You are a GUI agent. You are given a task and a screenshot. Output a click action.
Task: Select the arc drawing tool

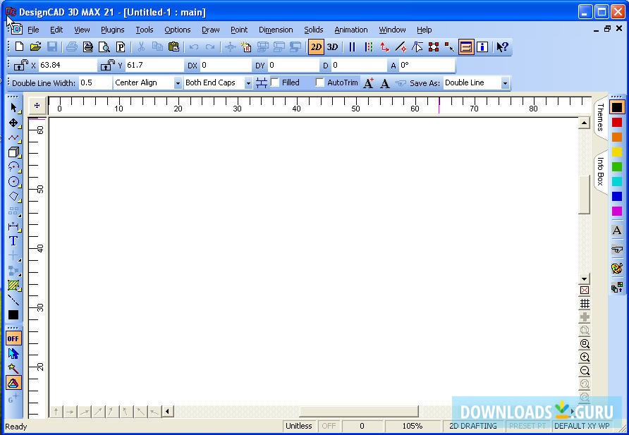click(13, 167)
